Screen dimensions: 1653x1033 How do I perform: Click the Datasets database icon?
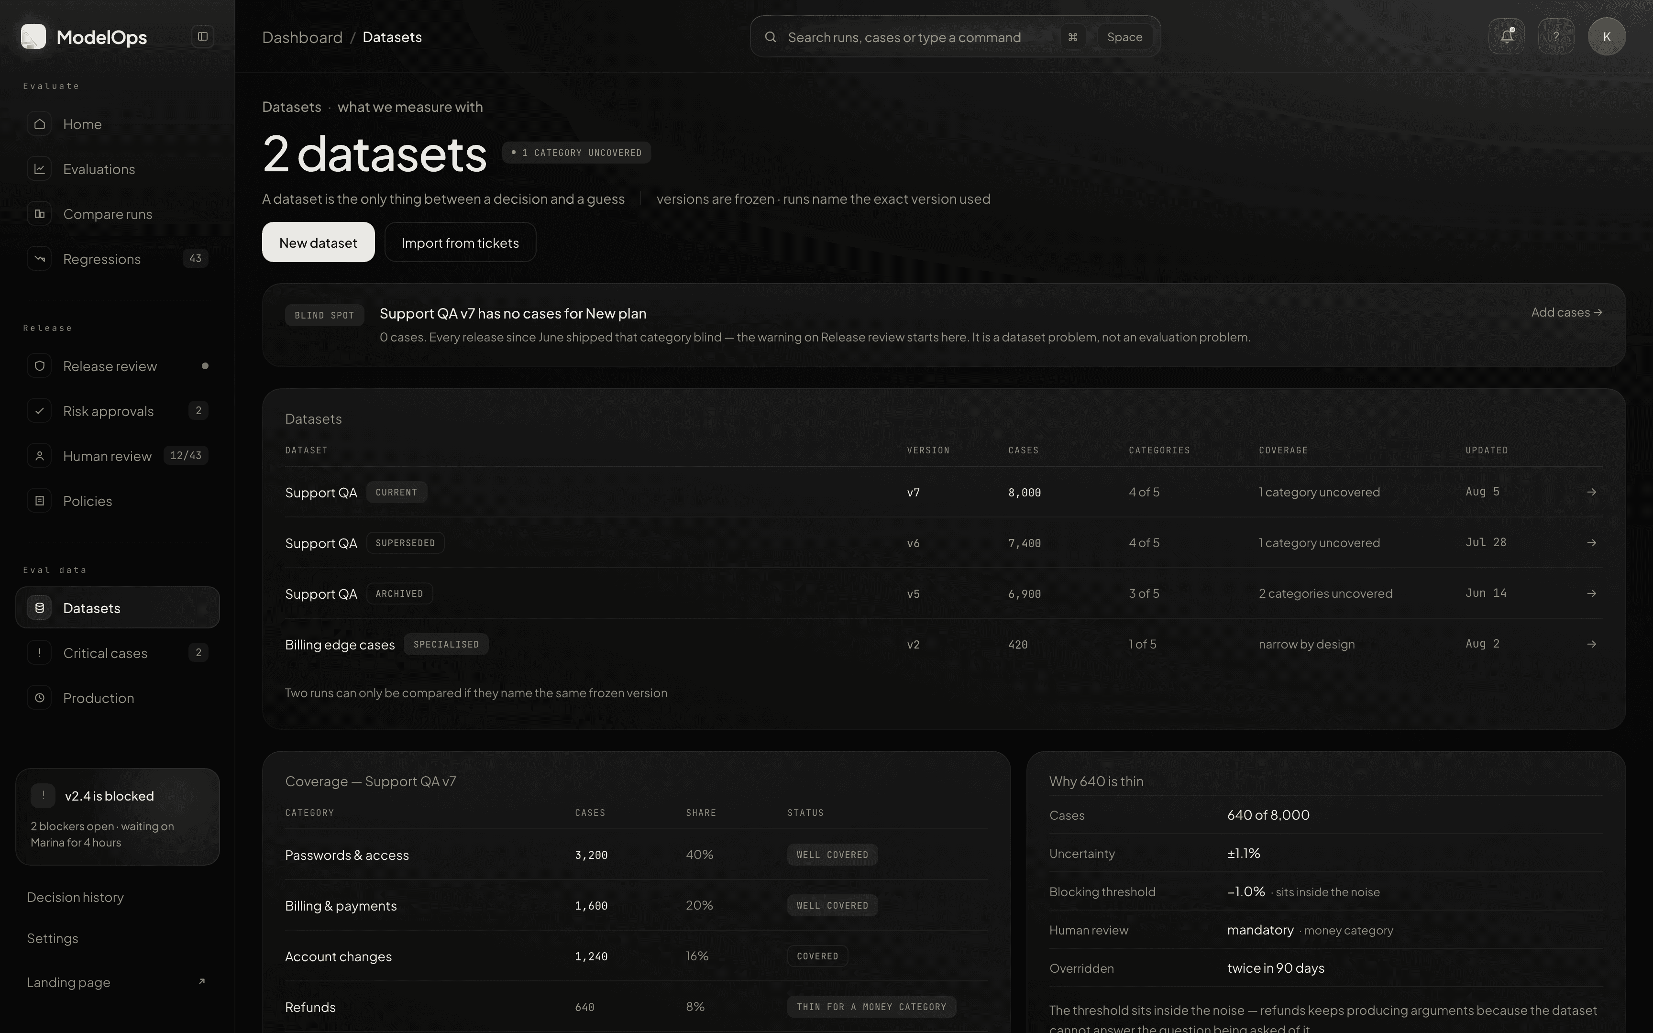(40, 607)
